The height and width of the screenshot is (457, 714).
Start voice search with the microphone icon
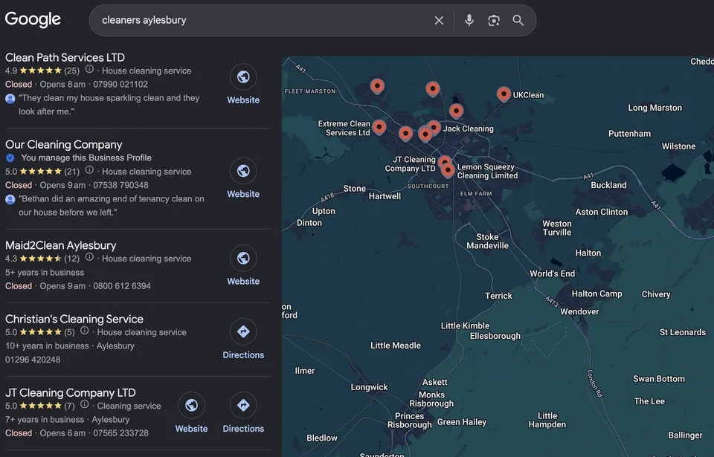[469, 21]
